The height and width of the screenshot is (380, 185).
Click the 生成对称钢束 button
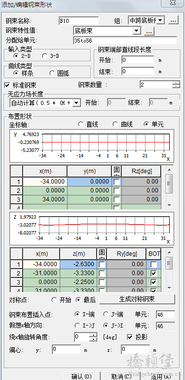tap(137, 299)
